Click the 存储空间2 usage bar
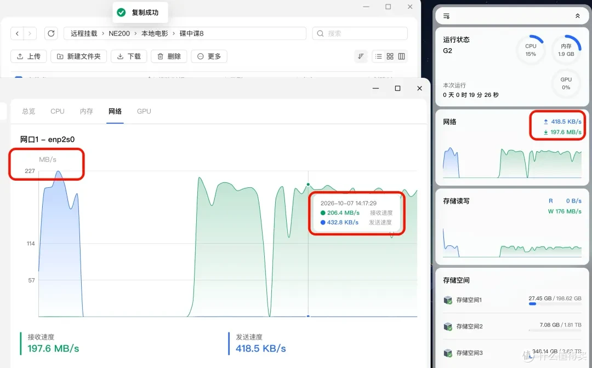This screenshot has width=592, height=368. pos(555,330)
